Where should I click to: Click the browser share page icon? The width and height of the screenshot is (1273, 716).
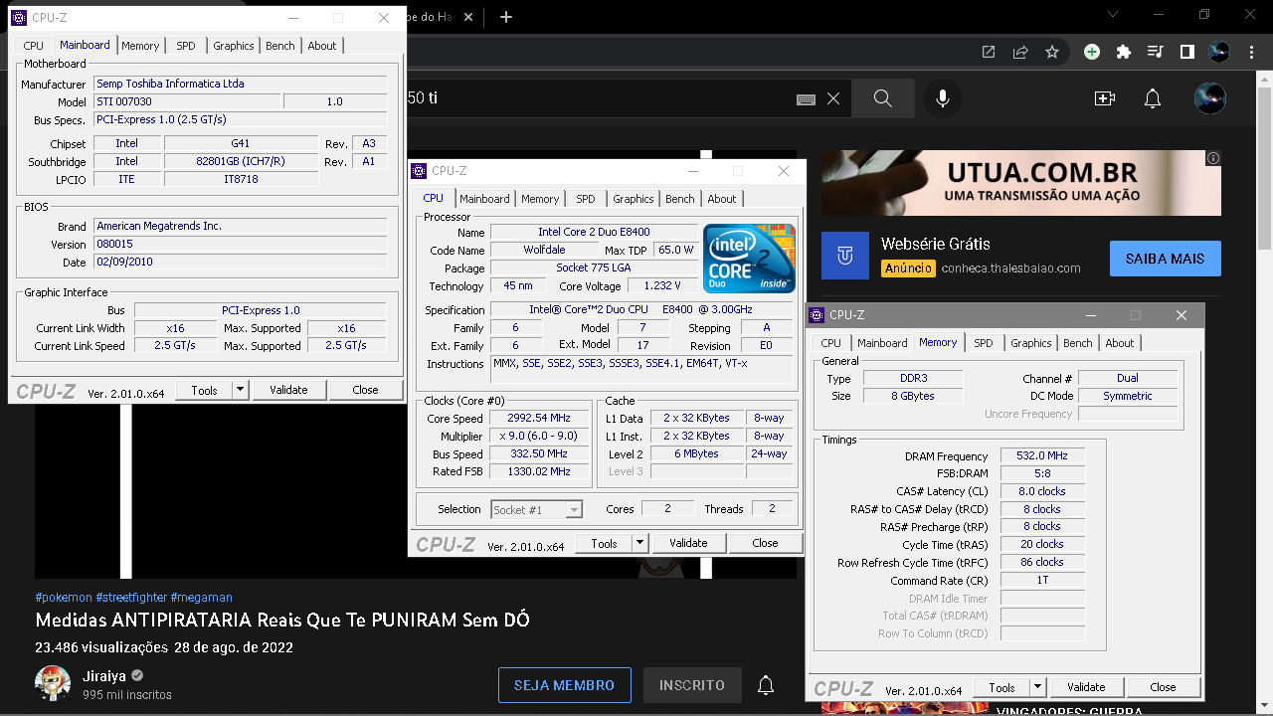point(1020,52)
